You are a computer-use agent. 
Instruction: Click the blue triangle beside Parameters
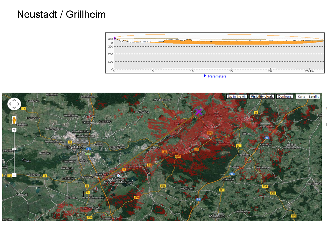tap(205, 76)
